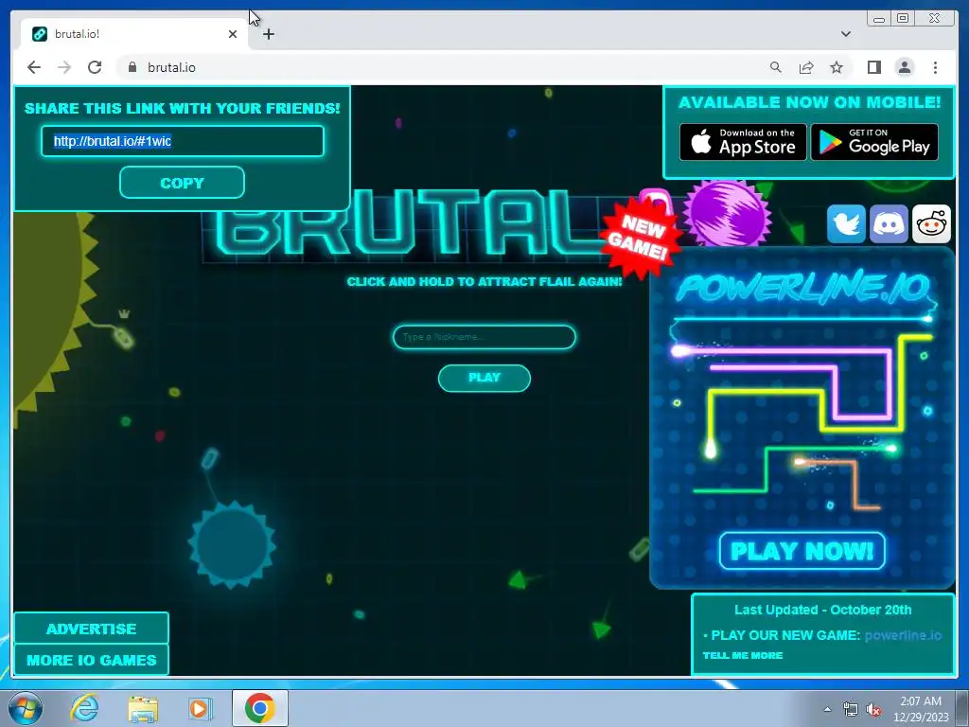This screenshot has width=969, height=727.
Task: Click the MORE IO GAMES button
Action: pos(91,660)
